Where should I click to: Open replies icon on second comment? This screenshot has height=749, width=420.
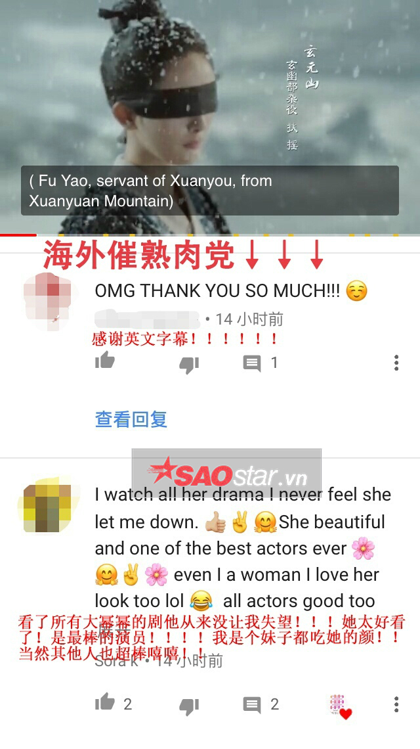click(x=252, y=705)
